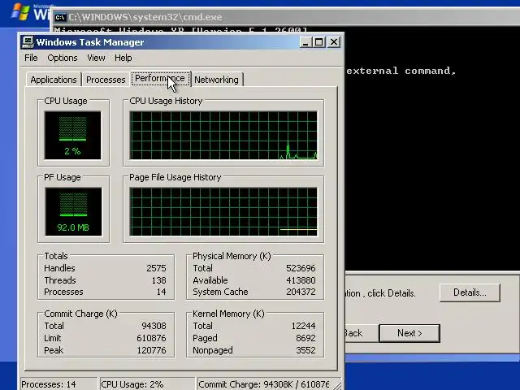The image size is (520, 390).
Task: Switch to the Networking tab
Action: (x=217, y=80)
